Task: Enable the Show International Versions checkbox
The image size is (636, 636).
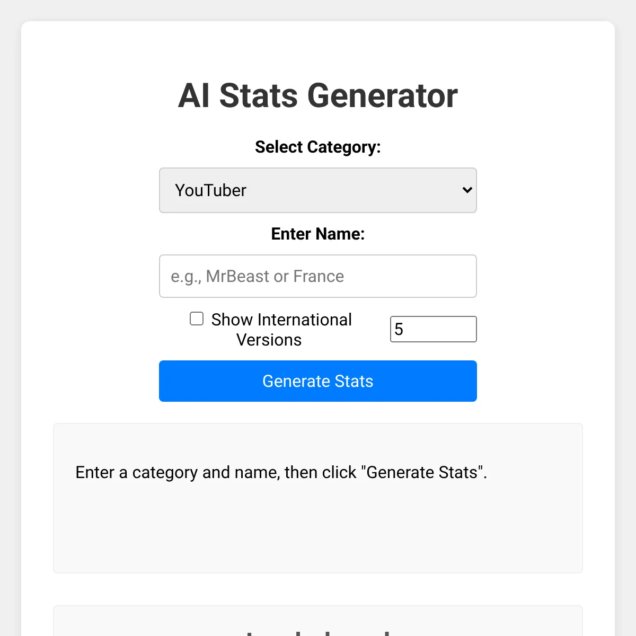Action: 197,319
